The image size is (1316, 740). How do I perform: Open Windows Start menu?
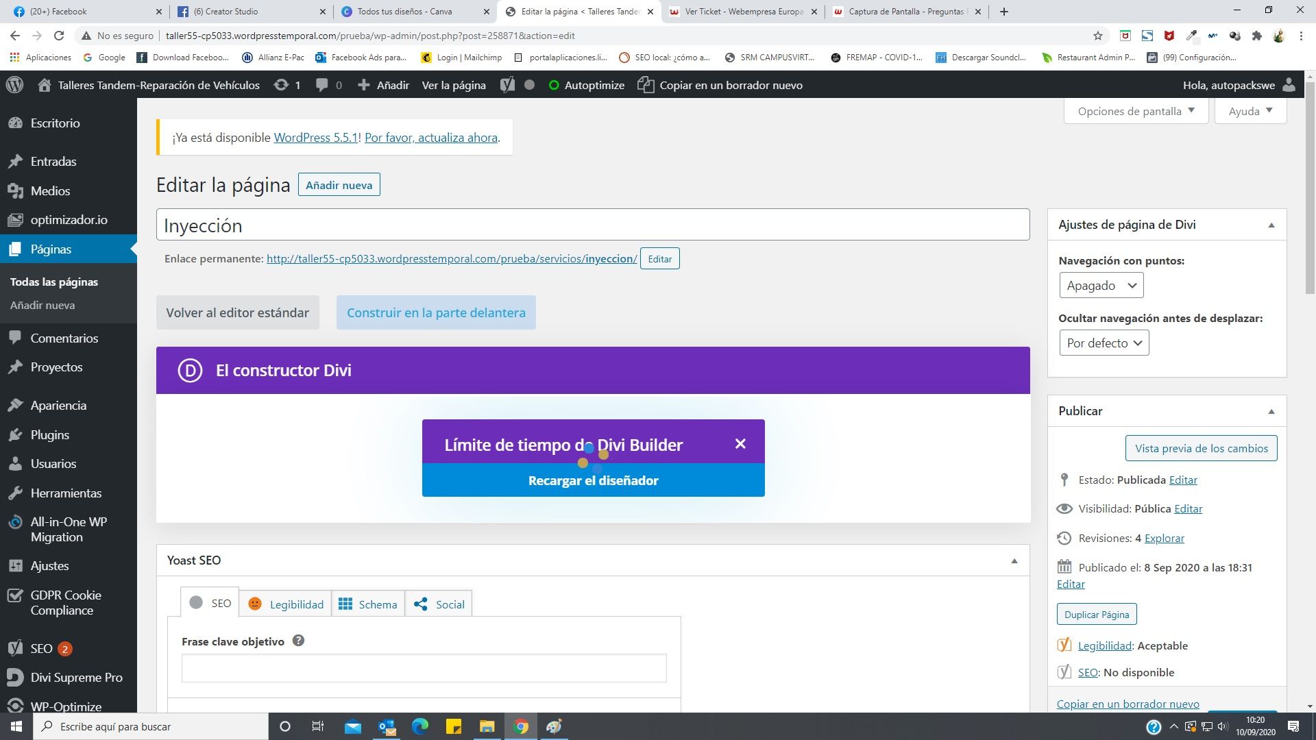pos(16,726)
